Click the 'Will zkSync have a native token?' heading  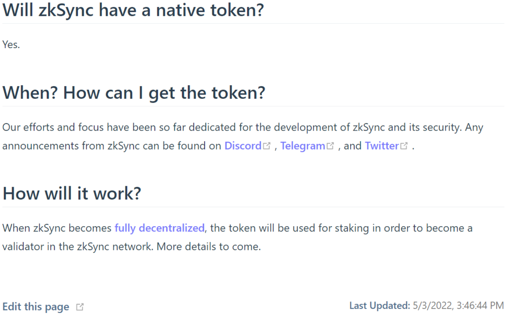point(133,10)
